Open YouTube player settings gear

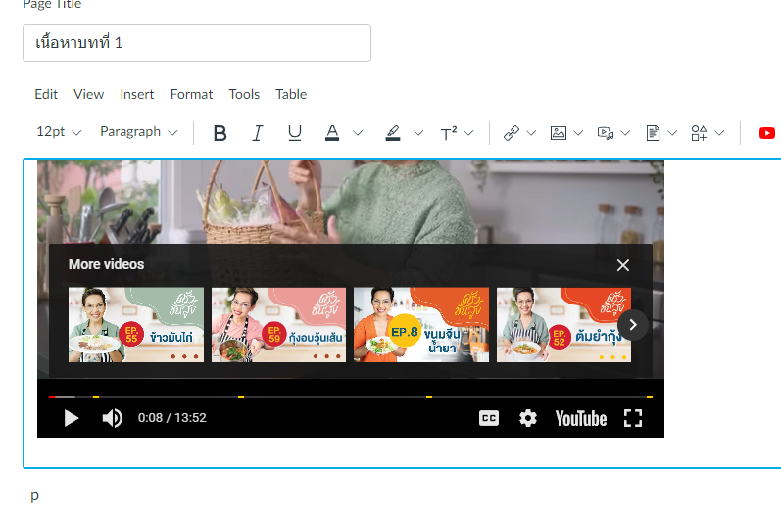tap(528, 418)
